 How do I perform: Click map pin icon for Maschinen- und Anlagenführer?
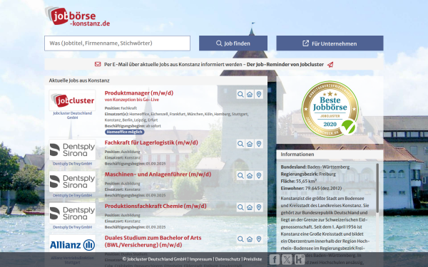pyautogui.click(x=259, y=175)
